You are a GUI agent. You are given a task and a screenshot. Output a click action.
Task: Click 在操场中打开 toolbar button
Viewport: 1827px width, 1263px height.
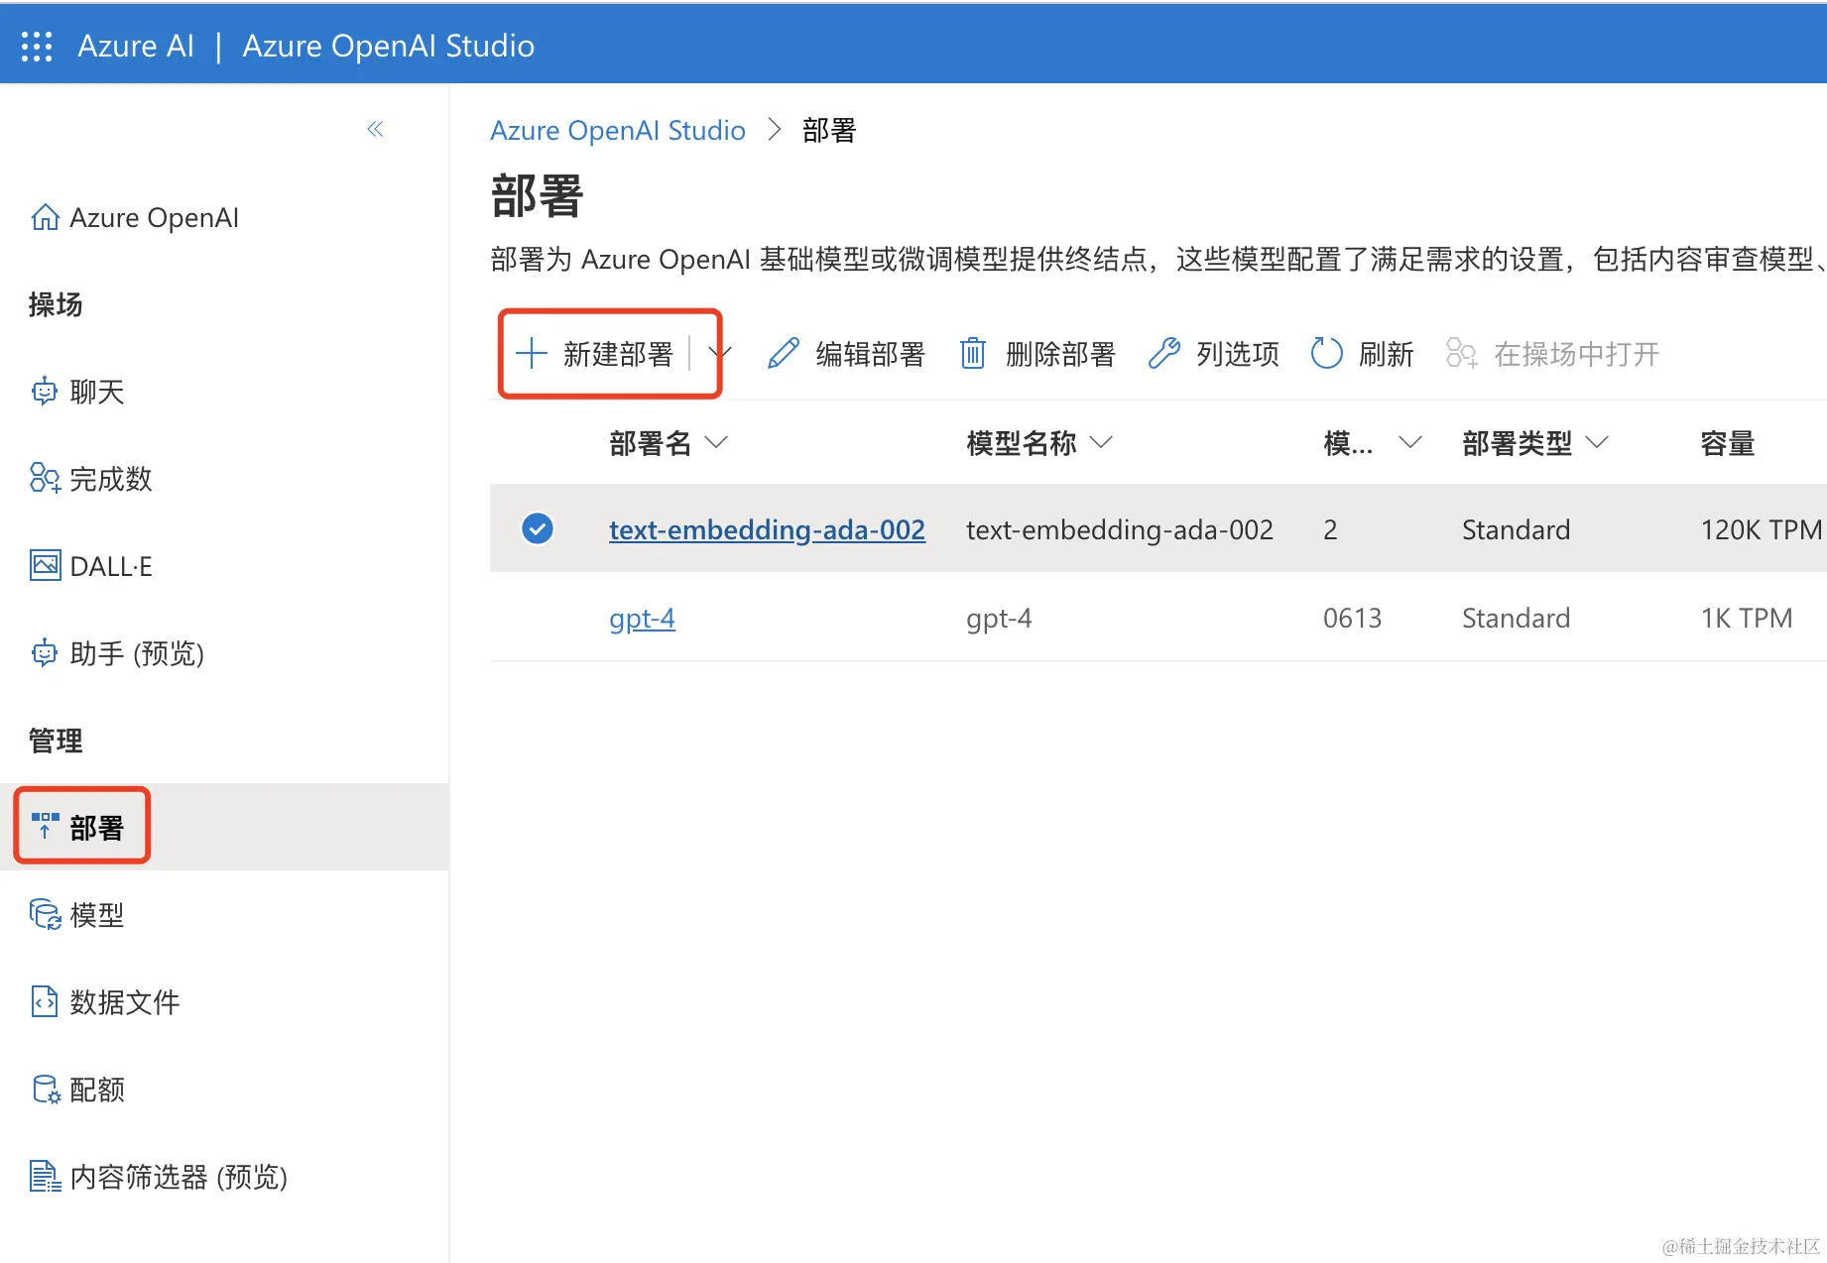[x=1552, y=354]
